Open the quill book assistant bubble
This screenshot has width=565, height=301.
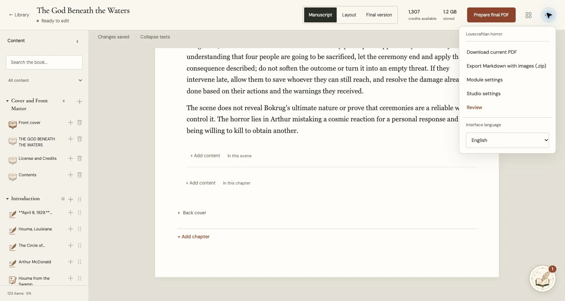click(543, 278)
